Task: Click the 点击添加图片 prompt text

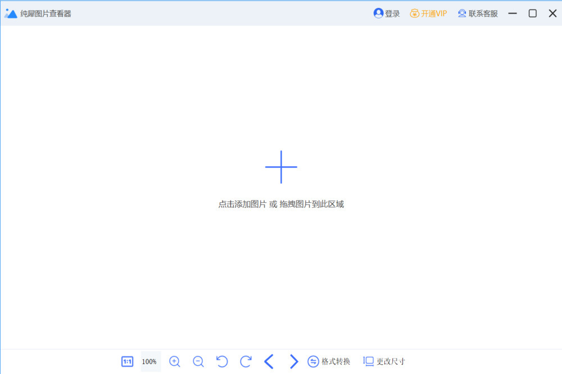Action: coord(242,204)
